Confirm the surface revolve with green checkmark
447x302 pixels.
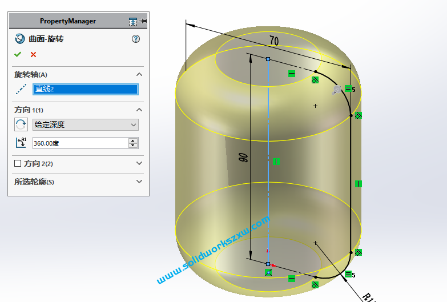click(x=18, y=54)
